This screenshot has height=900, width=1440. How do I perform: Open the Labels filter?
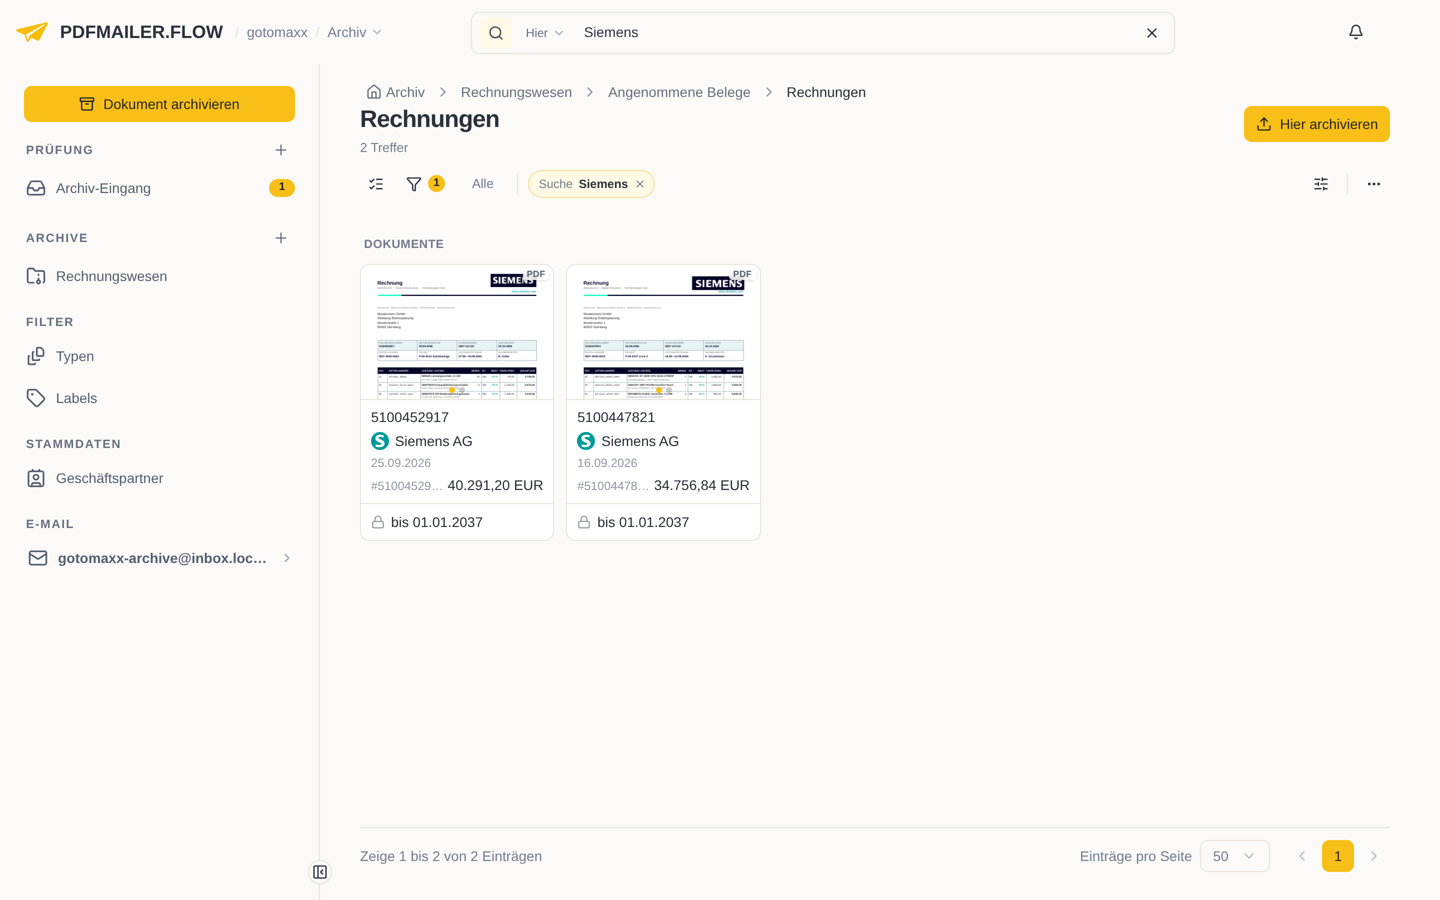(159, 398)
